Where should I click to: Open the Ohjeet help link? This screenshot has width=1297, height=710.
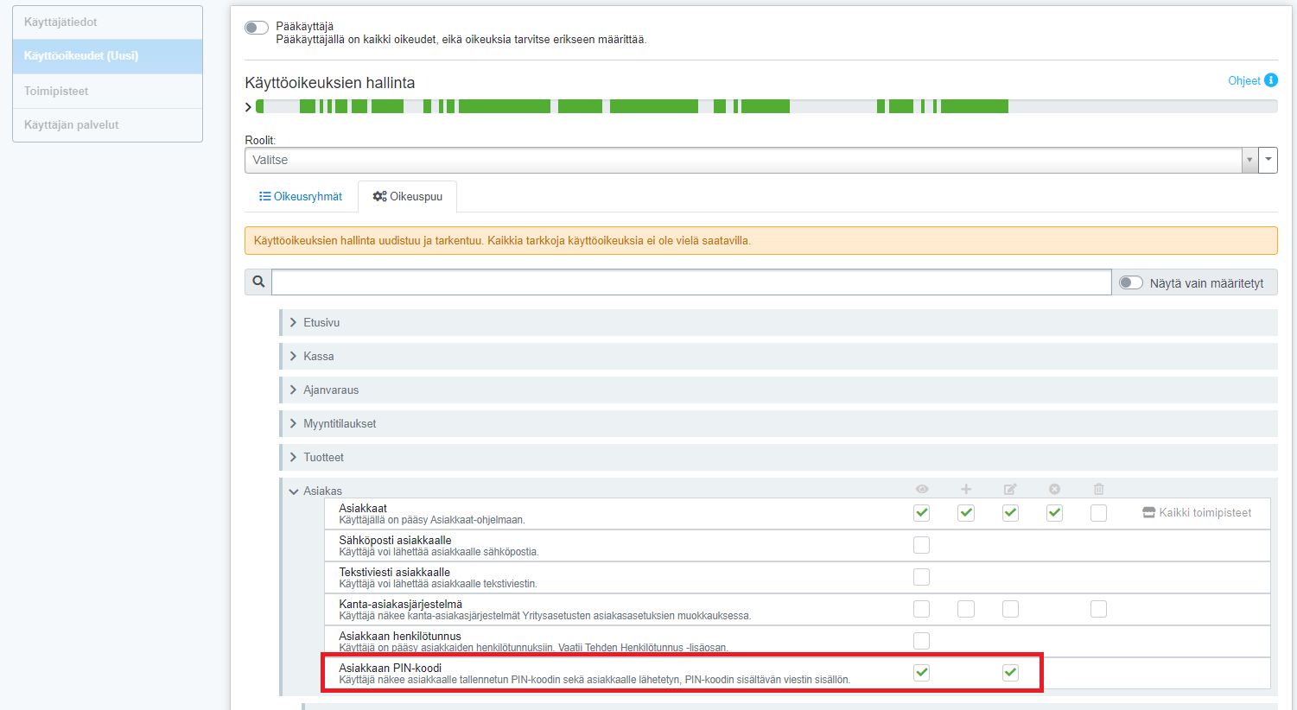point(1243,80)
